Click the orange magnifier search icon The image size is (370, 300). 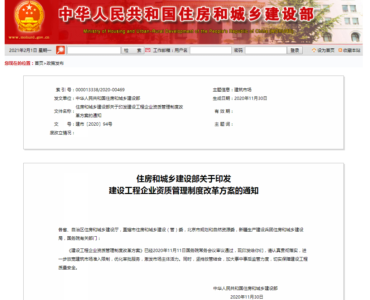[61, 50]
